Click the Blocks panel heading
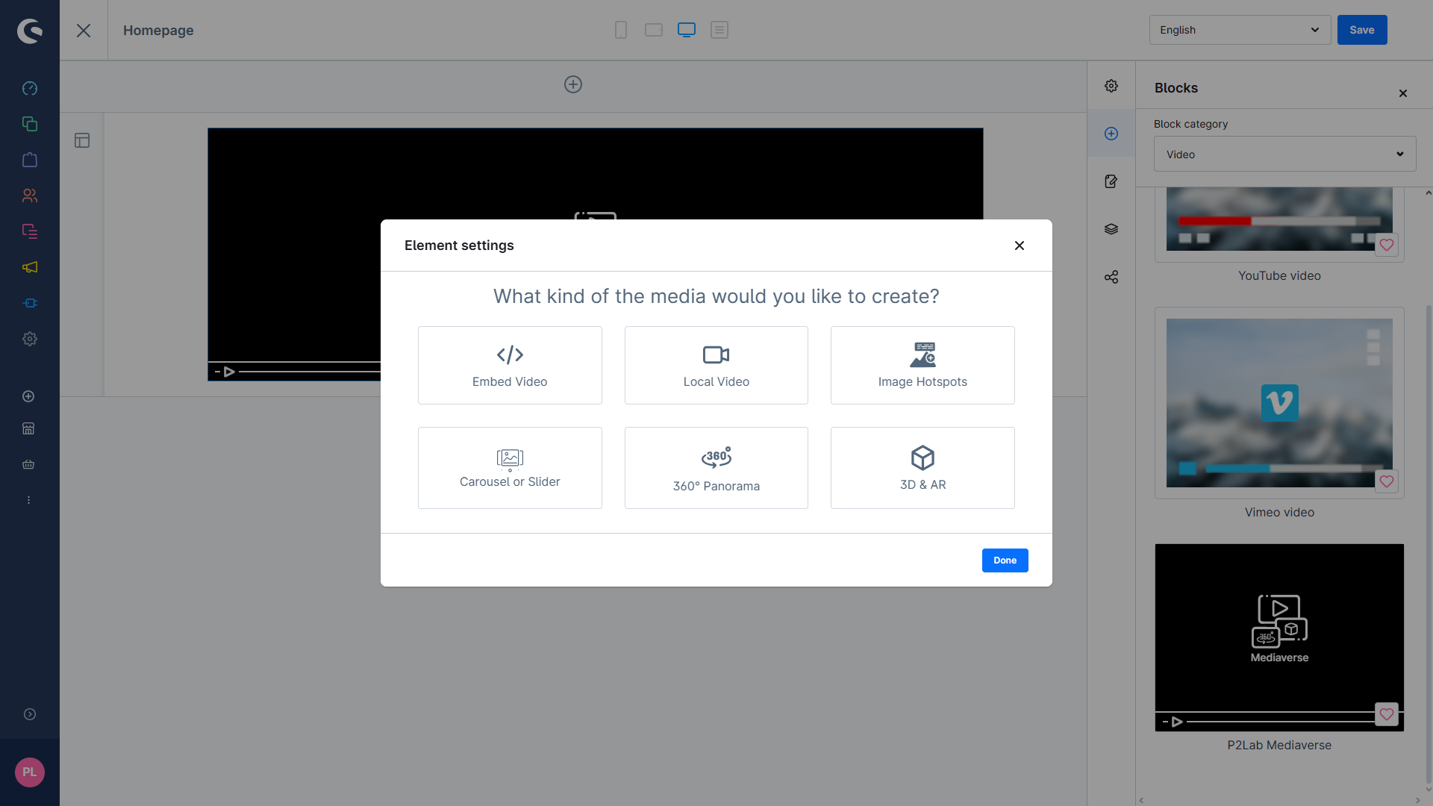Viewport: 1433px width, 806px height. [x=1176, y=88]
